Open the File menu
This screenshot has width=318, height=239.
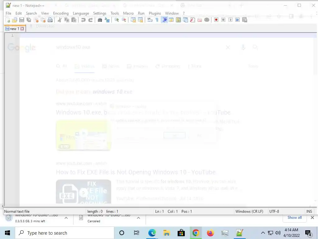coord(8,13)
